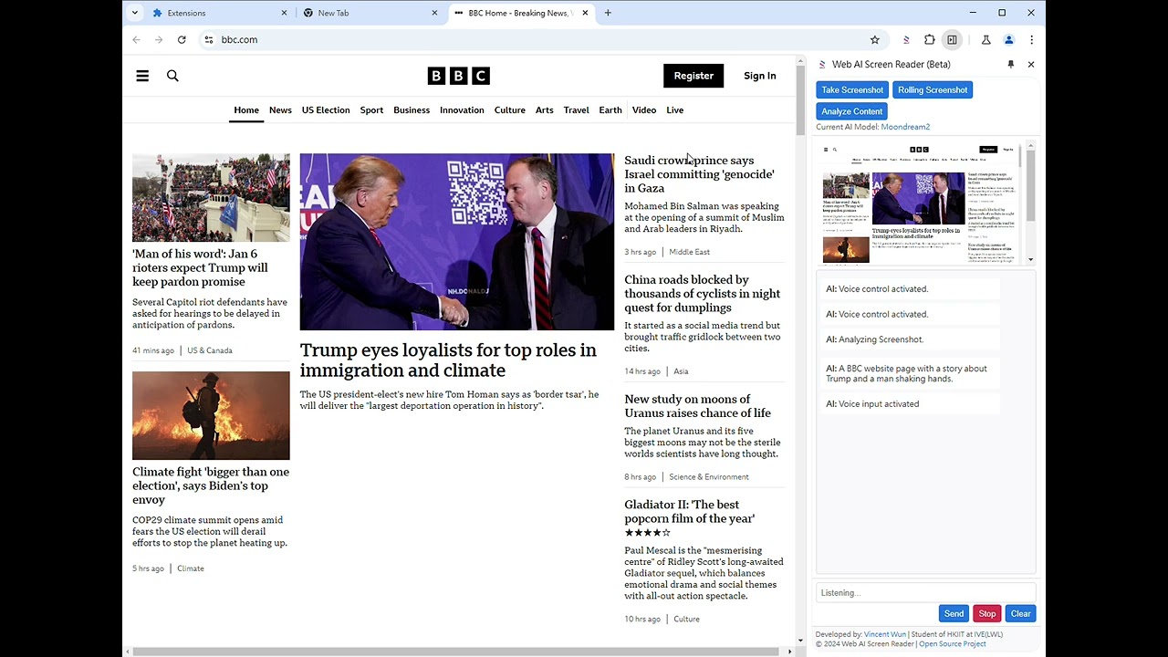Select the BBC Home tab
The height and width of the screenshot is (657, 1168).
(521, 13)
